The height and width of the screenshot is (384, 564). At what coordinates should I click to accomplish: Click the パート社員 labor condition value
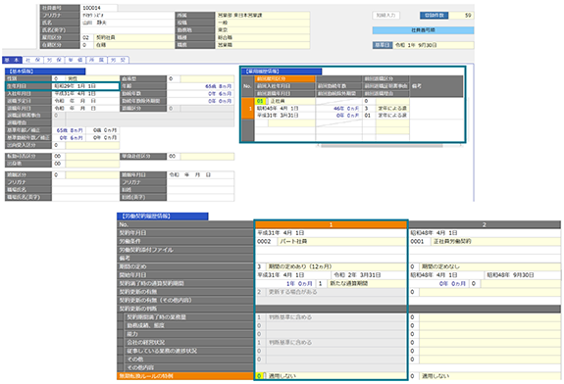(x=341, y=241)
